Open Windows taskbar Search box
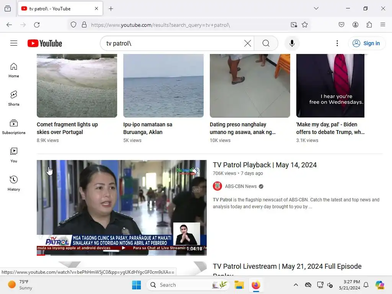The width and height of the screenshot is (392, 294). point(188,285)
